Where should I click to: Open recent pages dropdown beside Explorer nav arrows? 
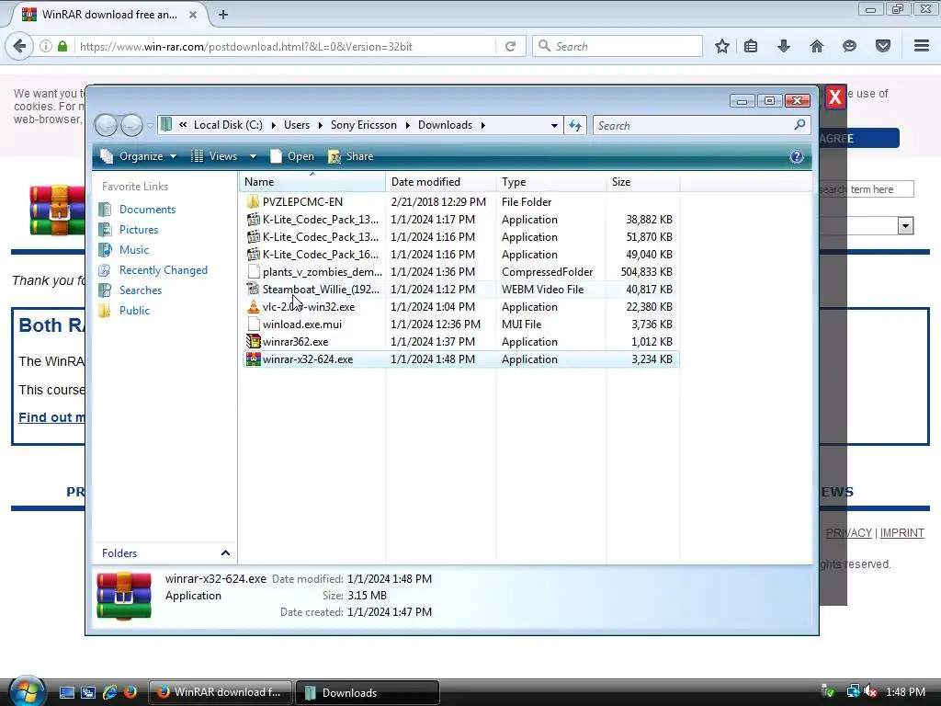150,126
